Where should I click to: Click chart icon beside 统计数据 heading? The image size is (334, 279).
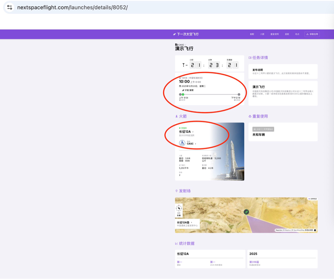176,243
